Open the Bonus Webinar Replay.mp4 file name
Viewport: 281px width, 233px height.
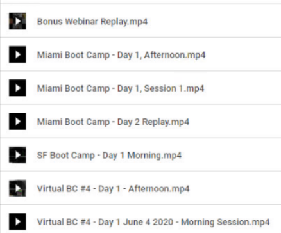(92, 22)
